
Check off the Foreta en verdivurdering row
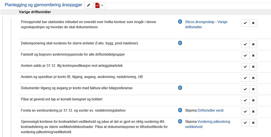coord(245,112)
